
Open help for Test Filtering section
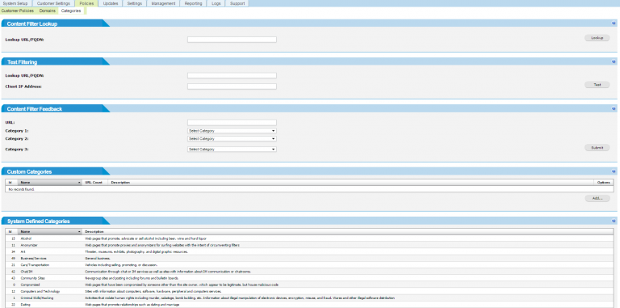(x=614, y=62)
